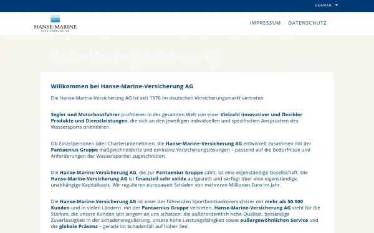Click 'Produkte und Dienstleistungen' bold text
This screenshot has width=374, height=233.
pos(89,121)
